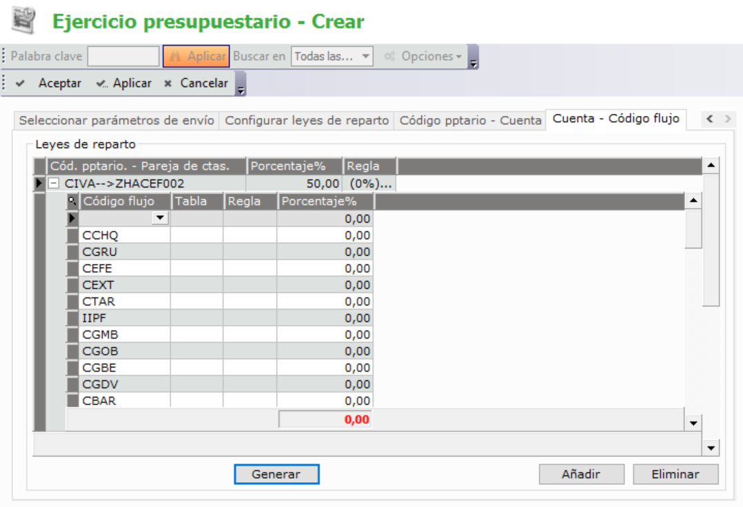Select the Código pptario - Cuenta tab
The image size is (743, 507).
[x=470, y=120]
